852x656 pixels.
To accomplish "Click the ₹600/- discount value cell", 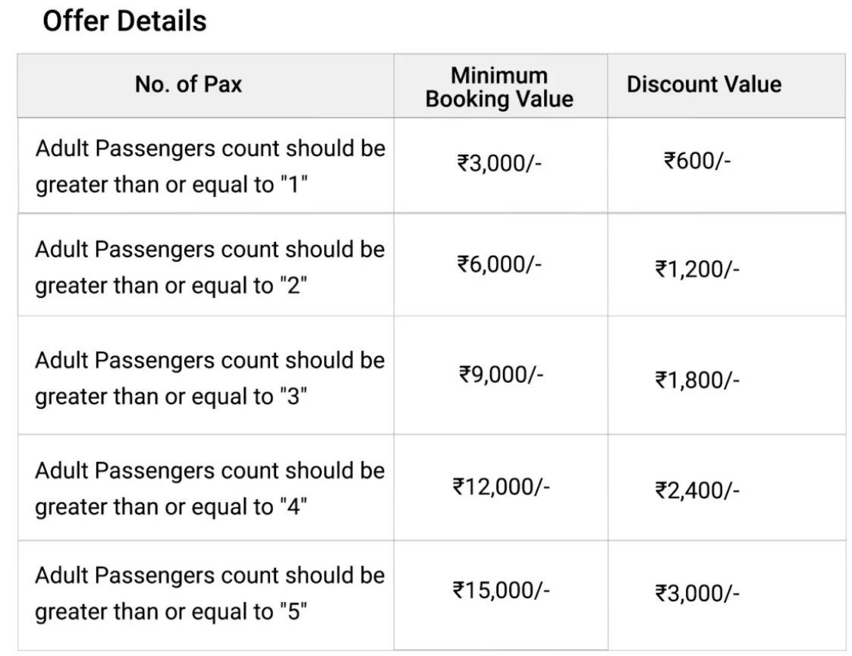I will point(697,161).
